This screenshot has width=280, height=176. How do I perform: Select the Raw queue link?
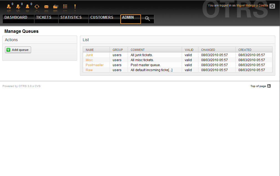(x=89, y=70)
